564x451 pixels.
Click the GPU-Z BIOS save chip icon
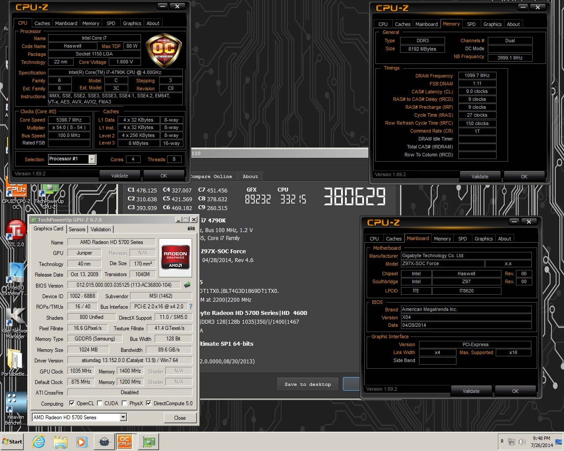[187, 285]
